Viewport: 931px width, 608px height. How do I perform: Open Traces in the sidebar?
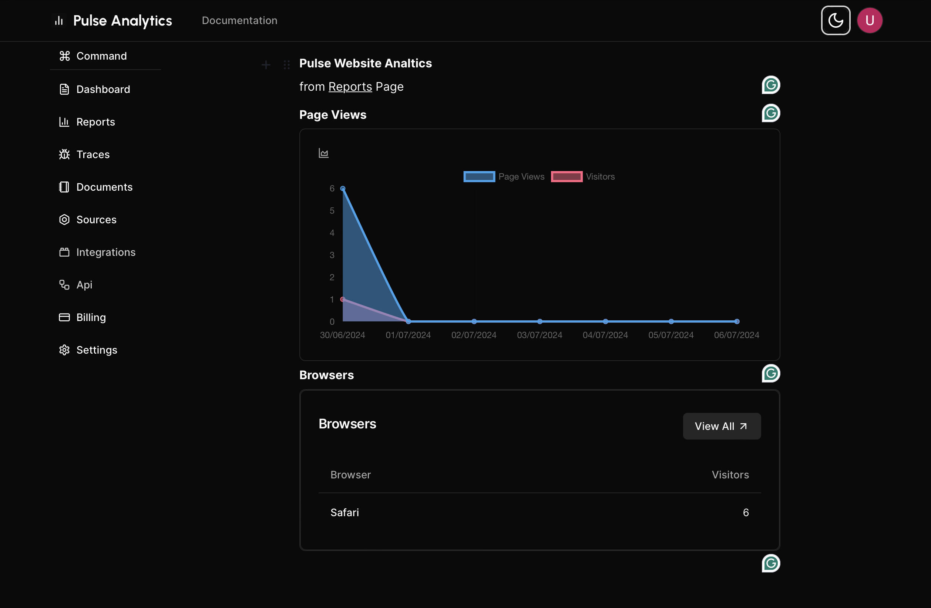tap(105, 154)
